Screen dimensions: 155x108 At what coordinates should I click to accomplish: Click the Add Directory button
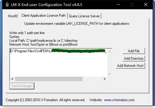pyautogui.click(x=134, y=58)
